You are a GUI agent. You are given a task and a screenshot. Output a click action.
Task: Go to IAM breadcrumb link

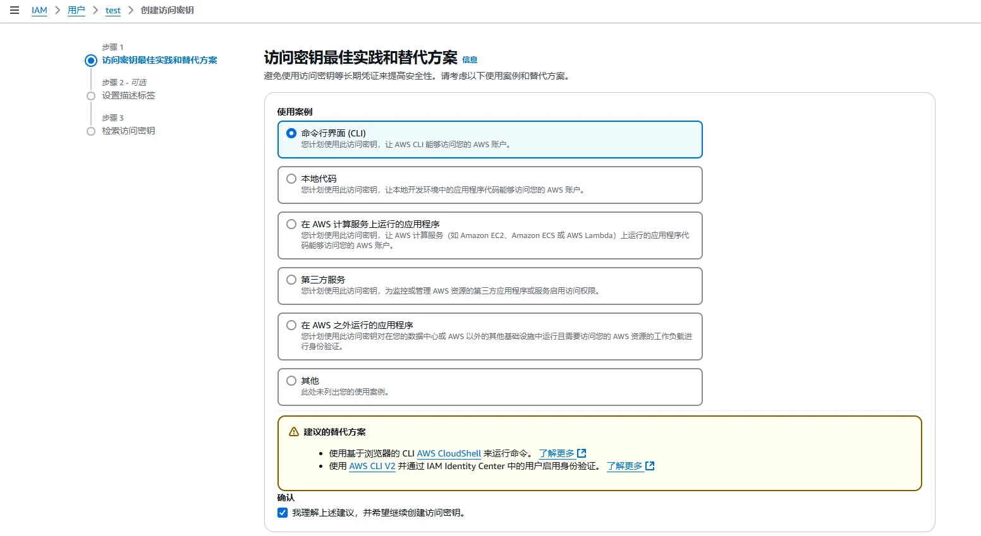39,10
